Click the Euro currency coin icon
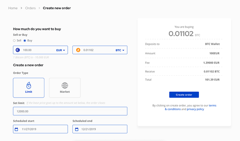 tap(18, 50)
